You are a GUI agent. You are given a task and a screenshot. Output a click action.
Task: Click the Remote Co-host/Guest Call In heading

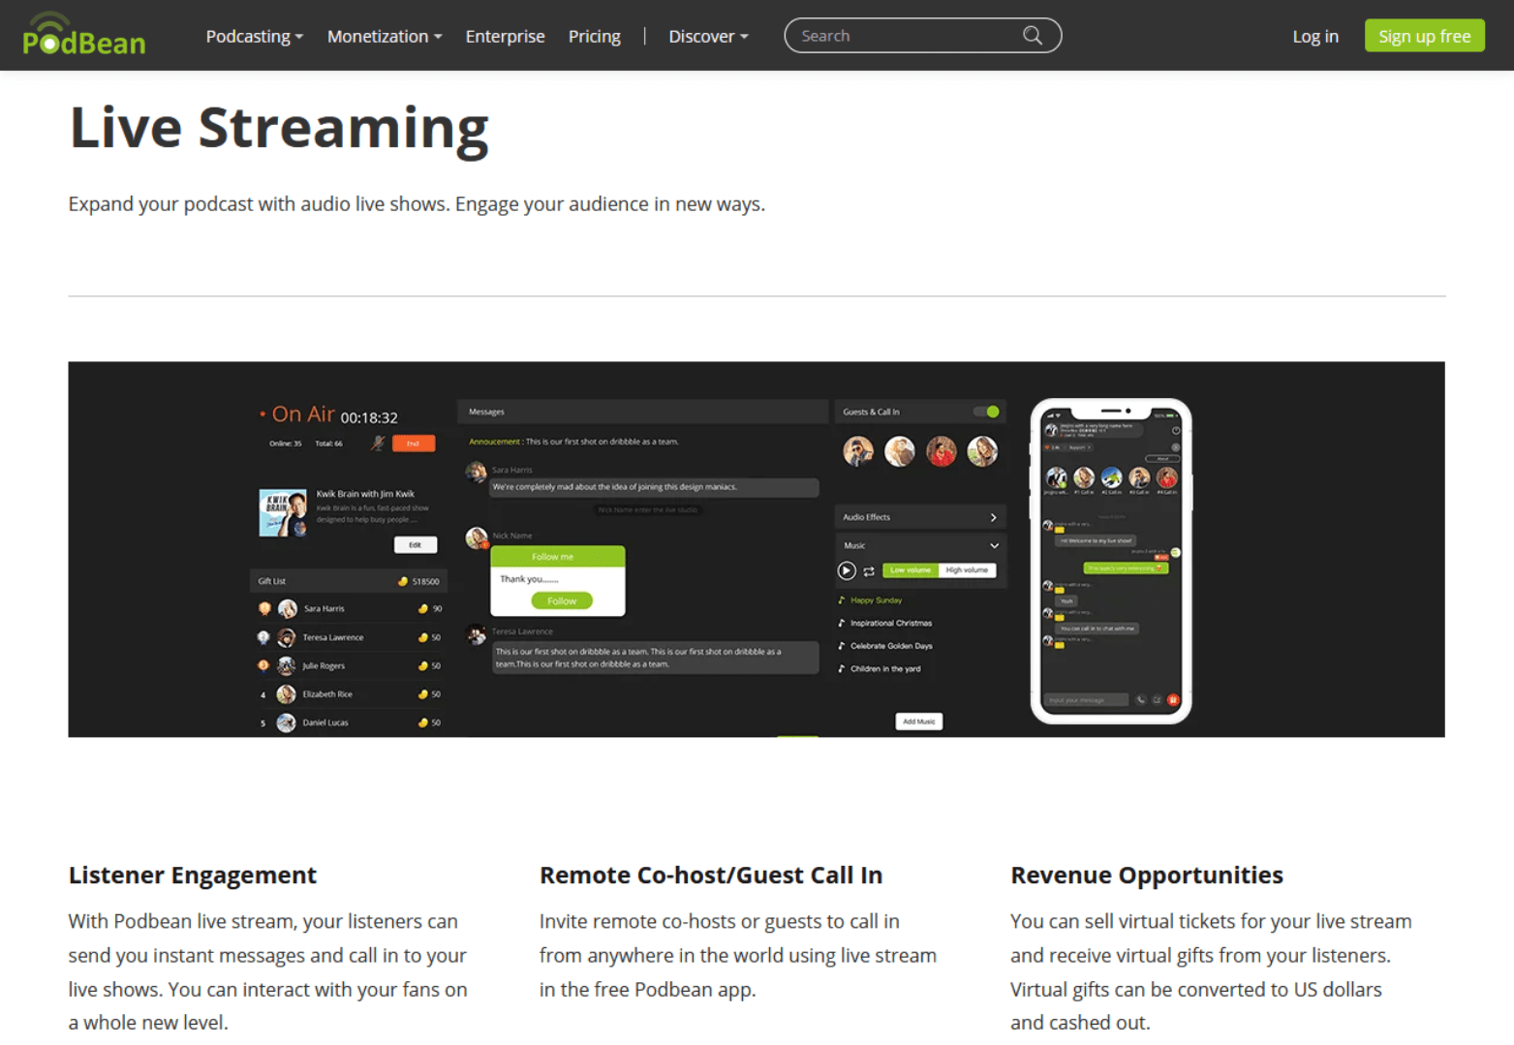point(711,876)
